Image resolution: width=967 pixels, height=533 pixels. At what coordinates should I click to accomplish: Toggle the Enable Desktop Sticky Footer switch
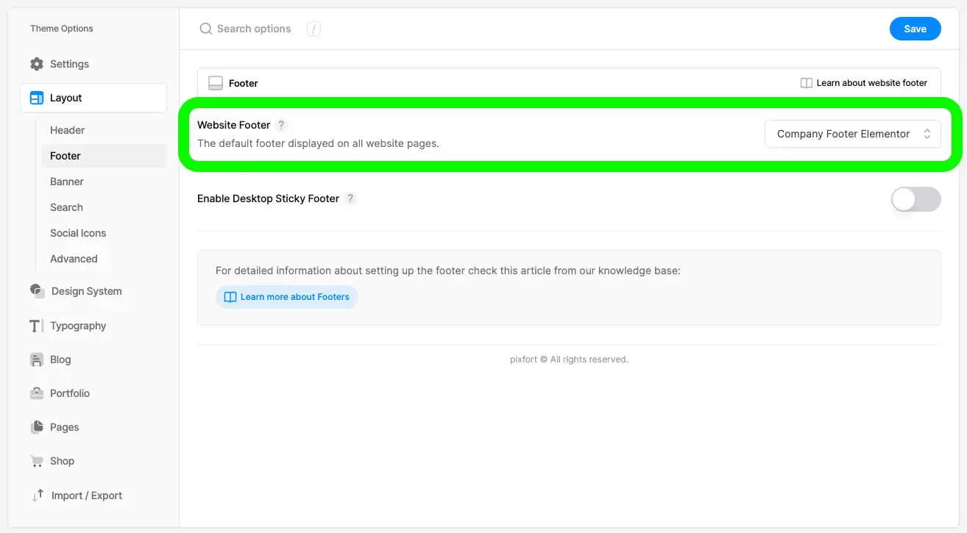click(x=915, y=199)
